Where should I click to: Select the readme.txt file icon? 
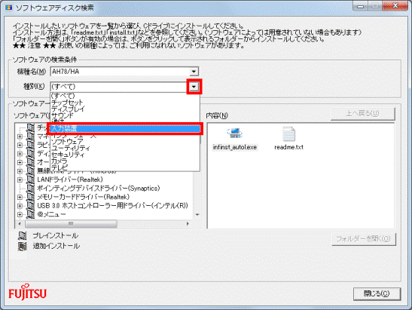(288, 134)
